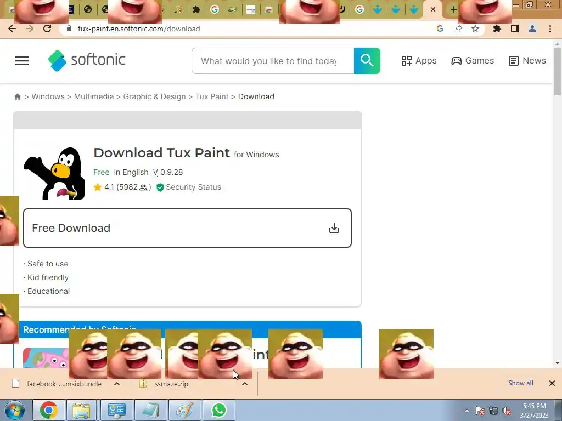Click the "Kid friendly" text
The height and width of the screenshot is (421, 562).
click(x=48, y=277)
